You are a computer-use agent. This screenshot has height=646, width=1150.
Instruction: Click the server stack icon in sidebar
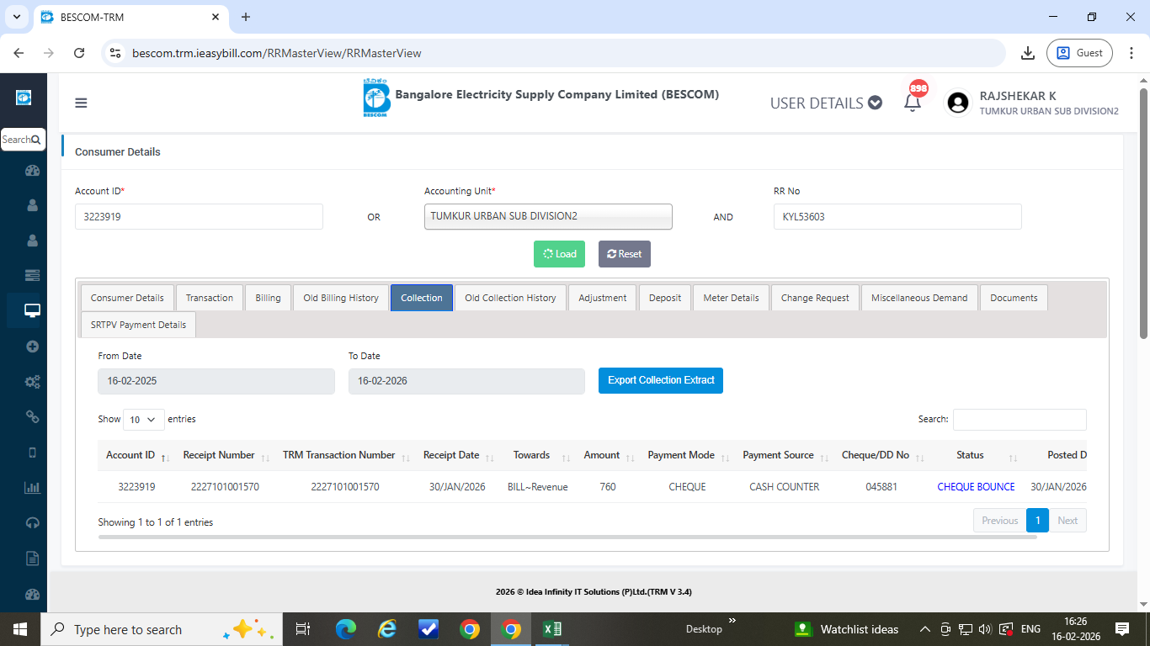[x=33, y=275]
